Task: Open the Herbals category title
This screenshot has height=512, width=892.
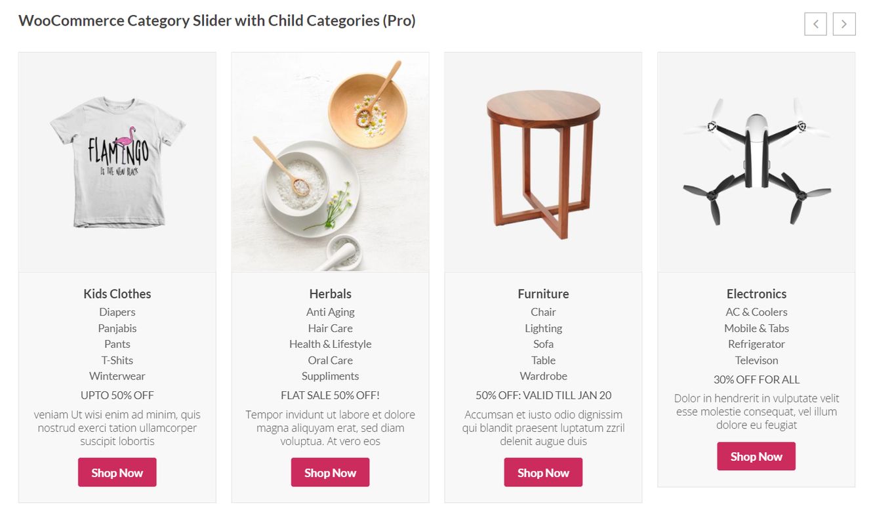Action: [x=331, y=294]
